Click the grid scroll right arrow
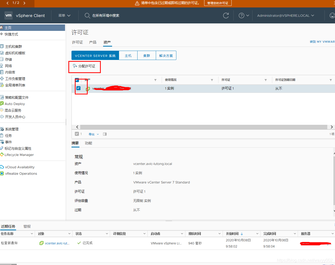The image size is (335, 265). [x=332, y=127]
